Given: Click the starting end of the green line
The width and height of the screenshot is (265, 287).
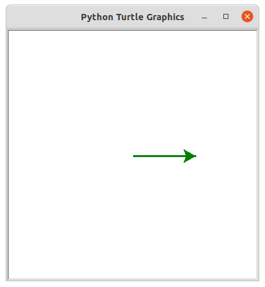Looking at the screenshot, I should pyautogui.click(x=134, y=156).
